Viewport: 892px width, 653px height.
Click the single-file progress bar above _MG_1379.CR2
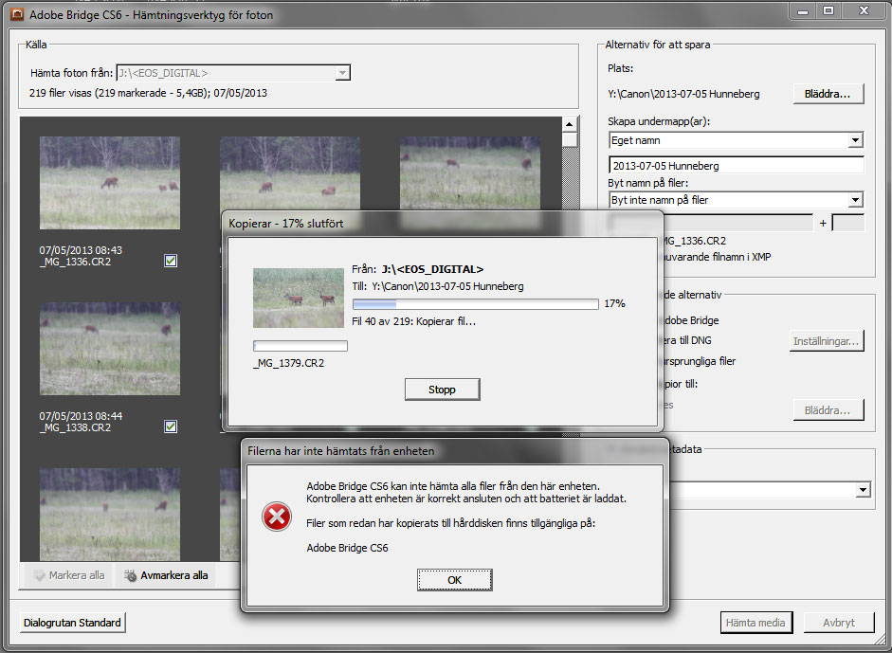tap(300, 346)
